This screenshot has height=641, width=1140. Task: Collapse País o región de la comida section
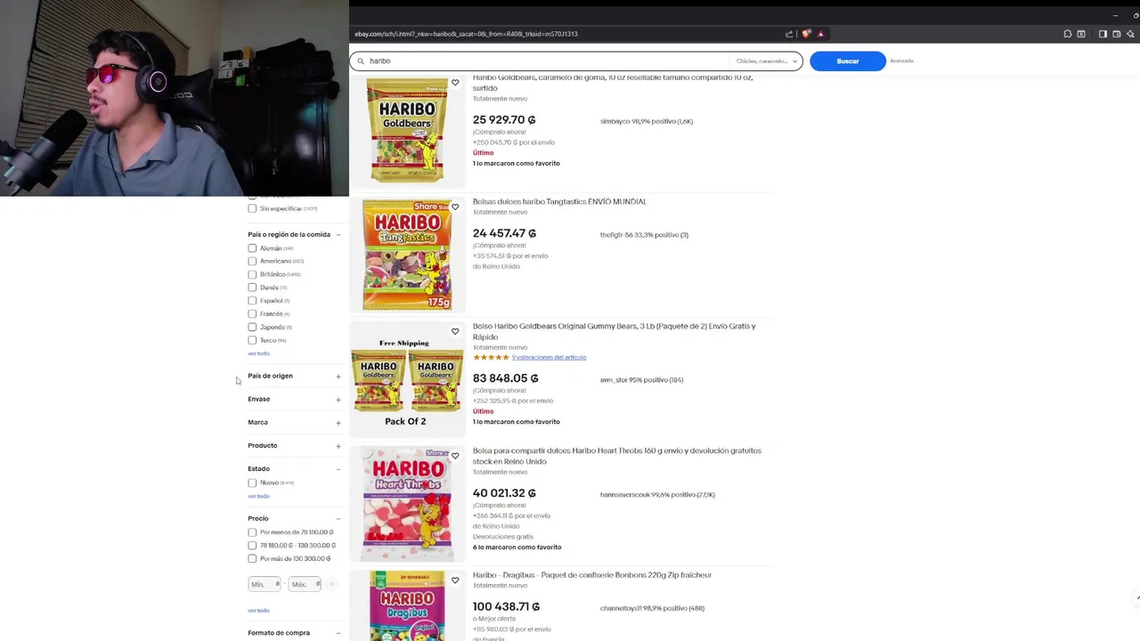click(x=338, y=234)
